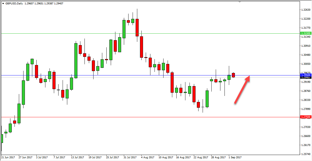312x161 pixels.
Task: Click the tall green candle above 13 Jul 2017
Action: pyautogui.click(x=76, y=60)
